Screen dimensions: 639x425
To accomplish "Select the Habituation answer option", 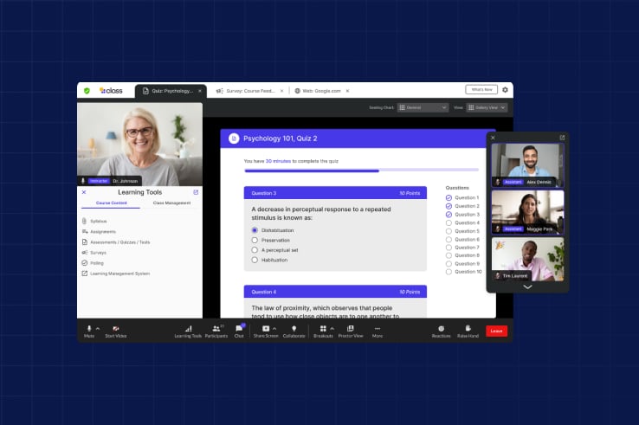I will click(255, 260).
